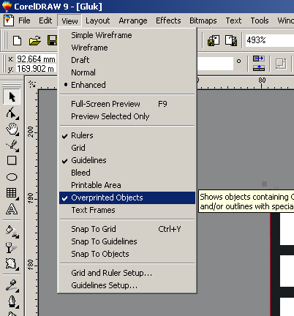Click the ruler origin corner icon

point(32,84)
